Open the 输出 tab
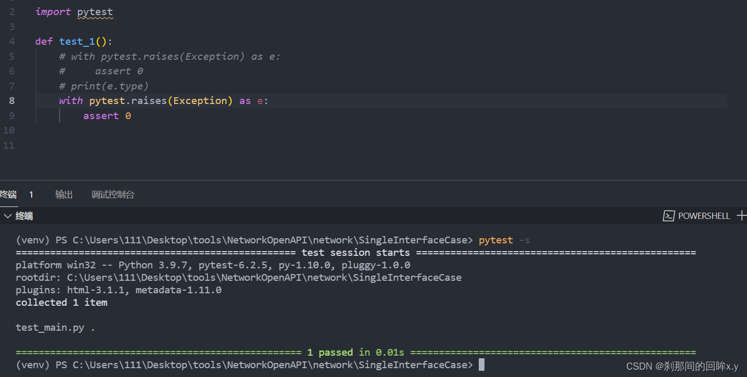Viewport: 747px width, 377px height. click(64, 194)
